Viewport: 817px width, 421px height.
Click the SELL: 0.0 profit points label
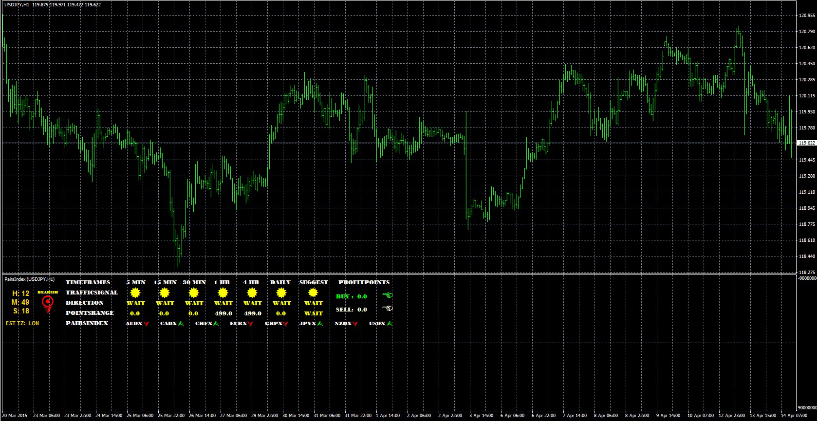[x=352, y=310]
